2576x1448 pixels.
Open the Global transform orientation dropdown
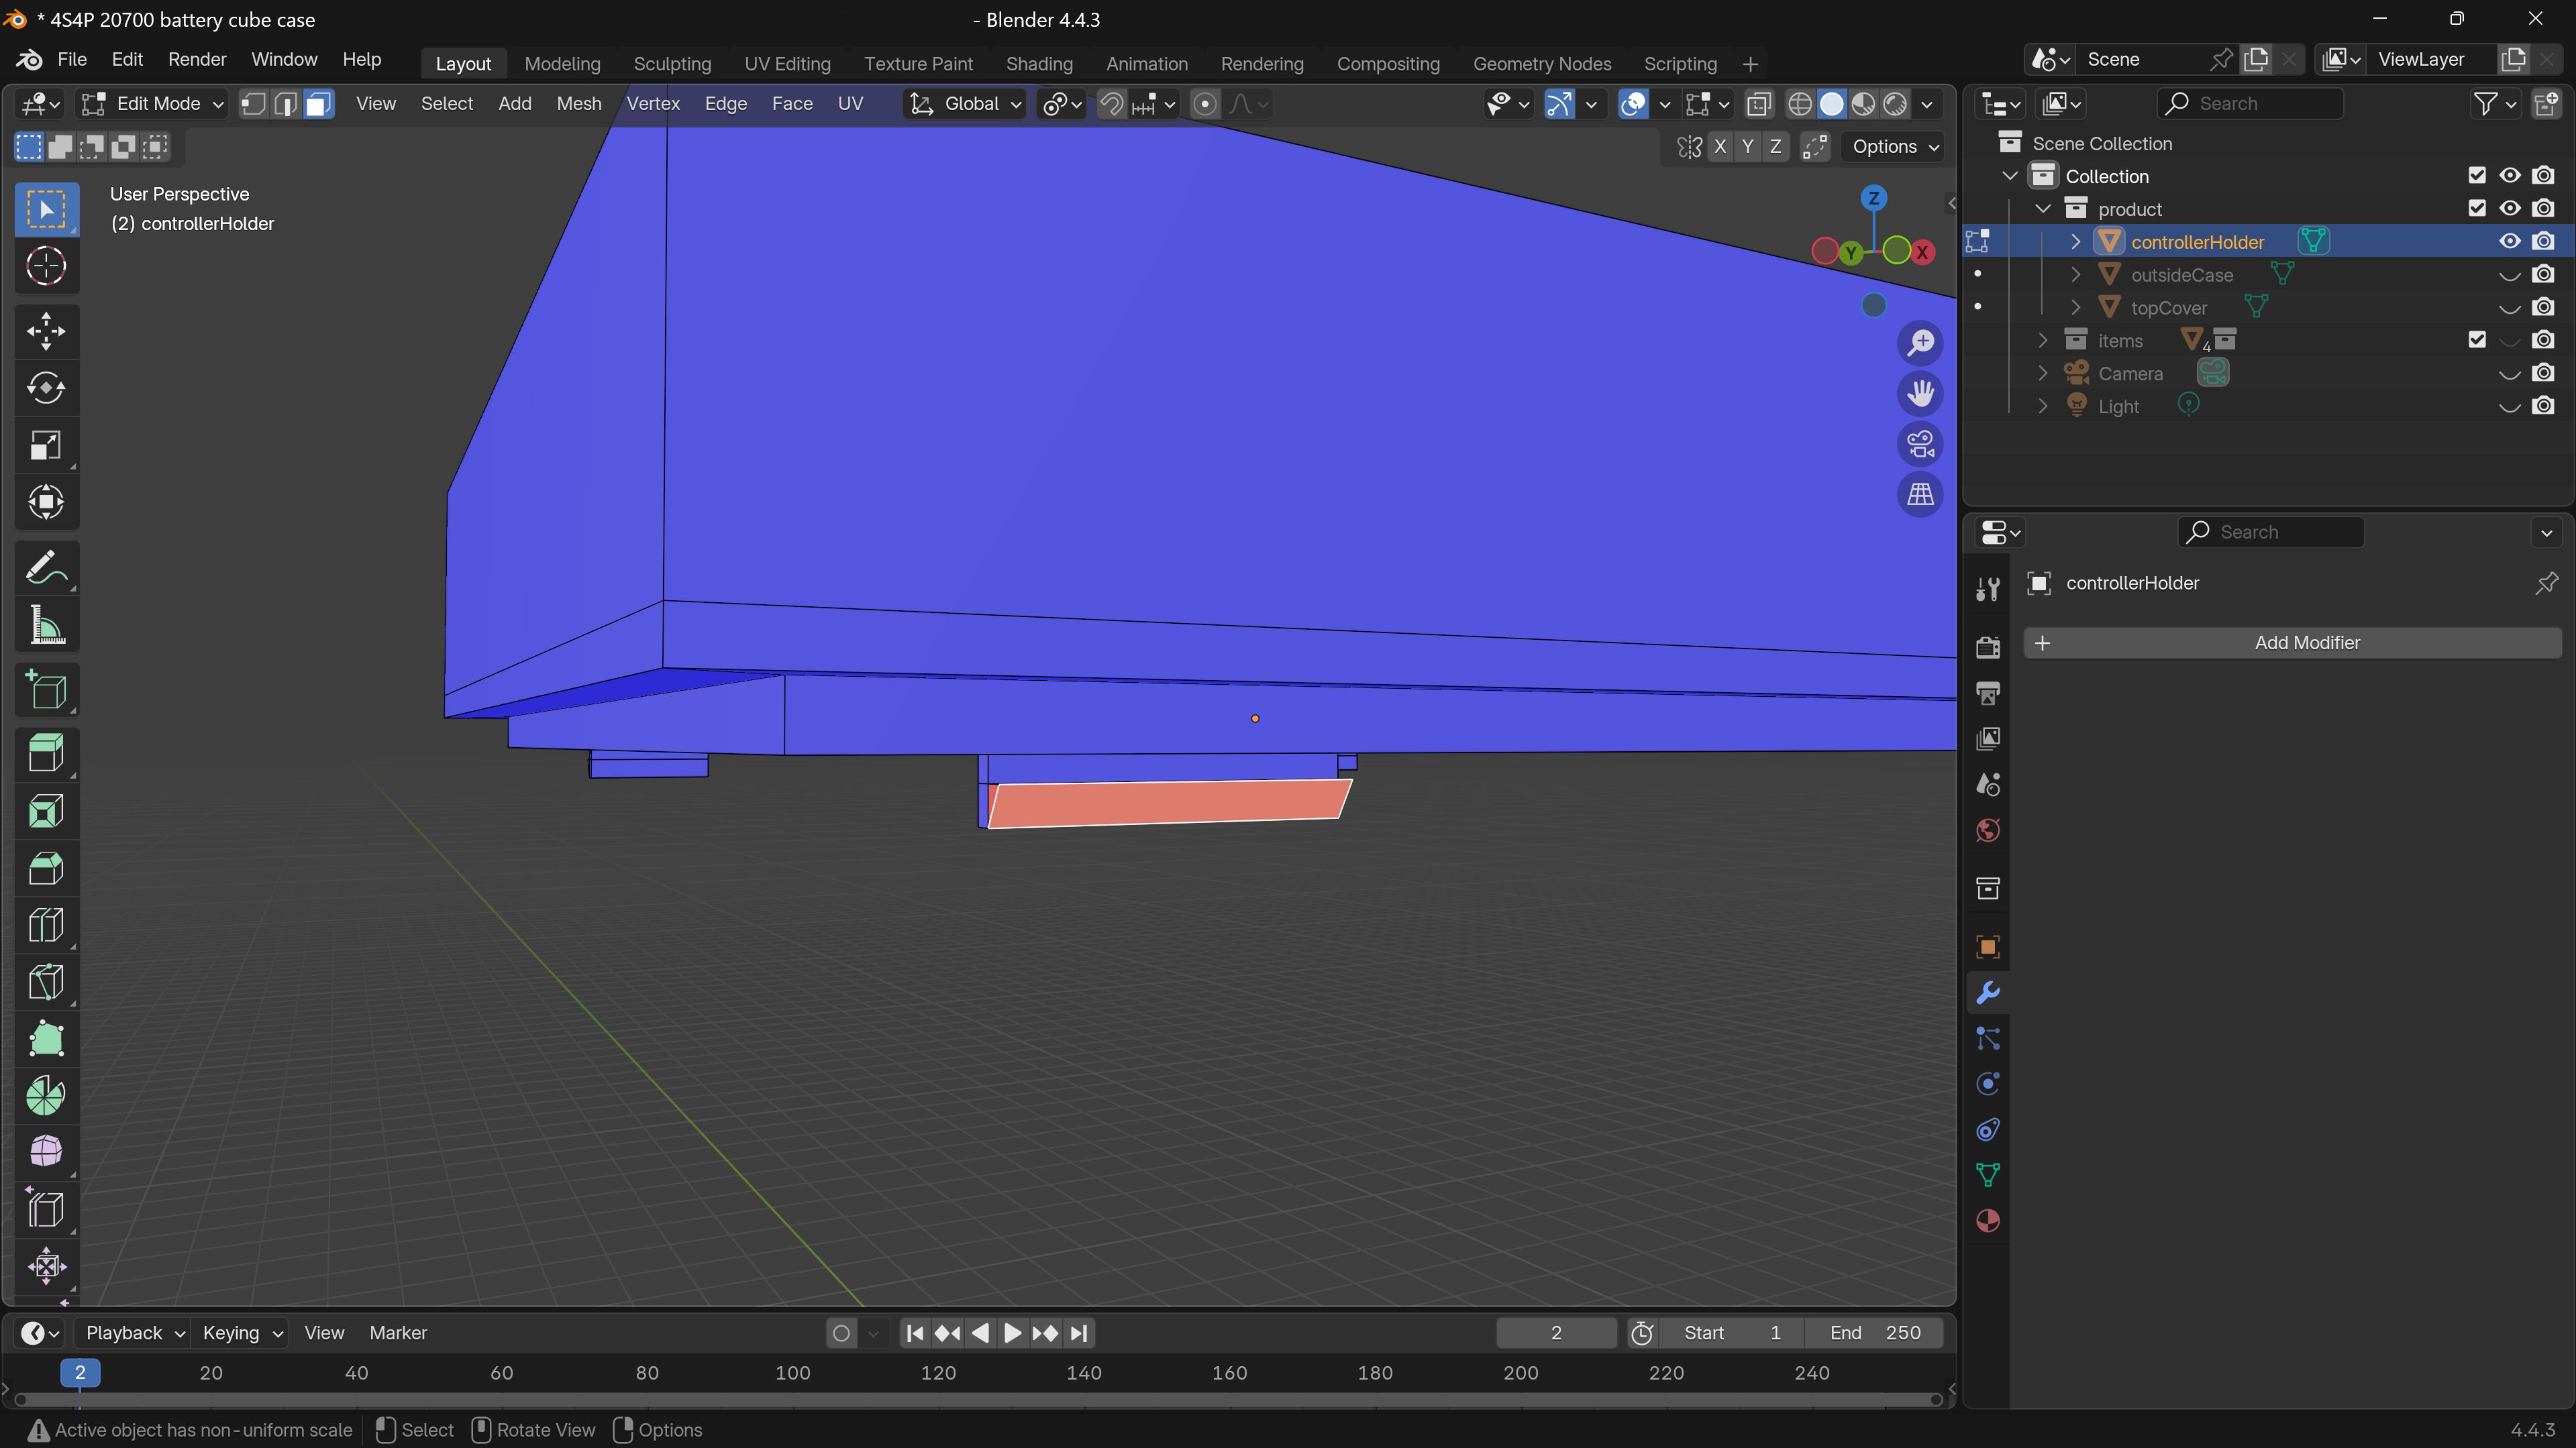tap(965, 104)
